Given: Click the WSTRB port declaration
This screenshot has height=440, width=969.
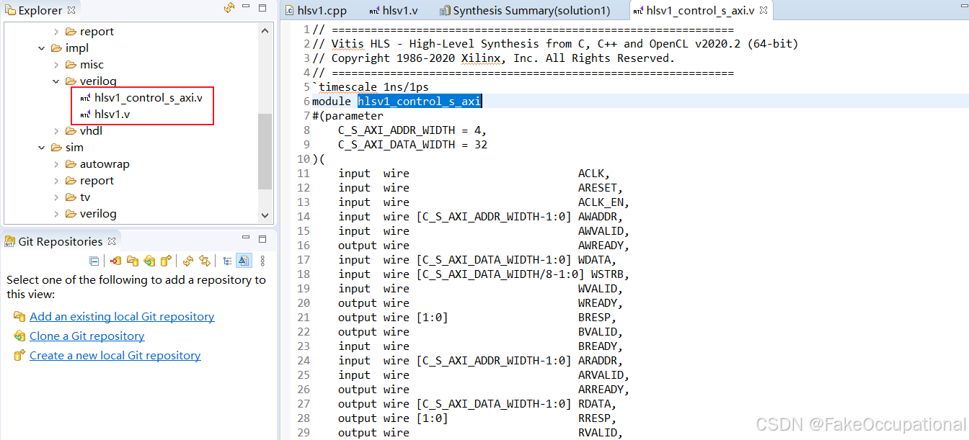Looking at the screenshot, I should point(484,274).
